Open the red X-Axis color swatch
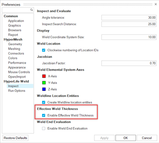 [44, 76]
